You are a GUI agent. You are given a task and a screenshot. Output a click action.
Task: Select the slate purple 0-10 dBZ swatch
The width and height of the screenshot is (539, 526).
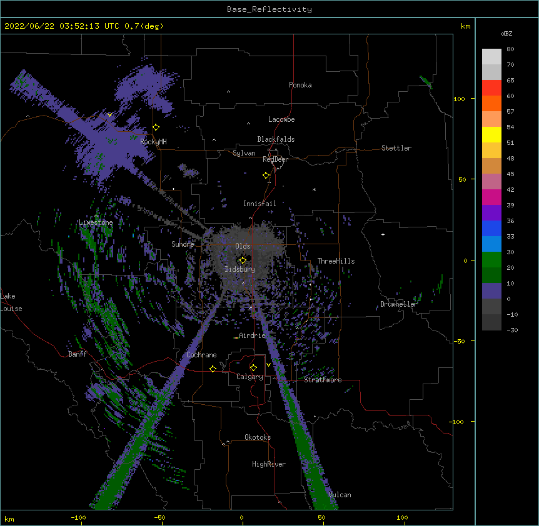[x=491, y=291]
